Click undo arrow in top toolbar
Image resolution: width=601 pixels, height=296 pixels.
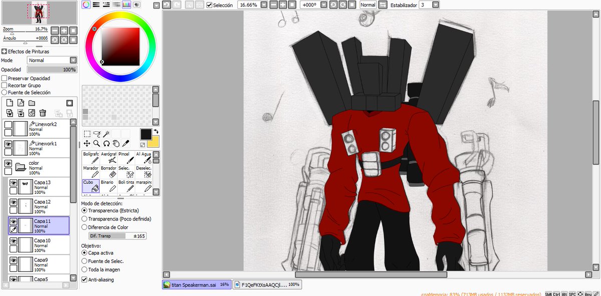click(168, 5)
